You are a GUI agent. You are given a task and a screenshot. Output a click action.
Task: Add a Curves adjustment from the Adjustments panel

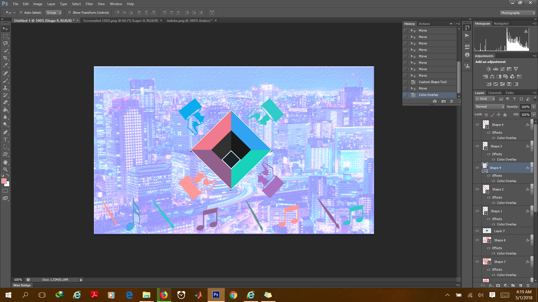pyautogui.click(x=502, y=69)
